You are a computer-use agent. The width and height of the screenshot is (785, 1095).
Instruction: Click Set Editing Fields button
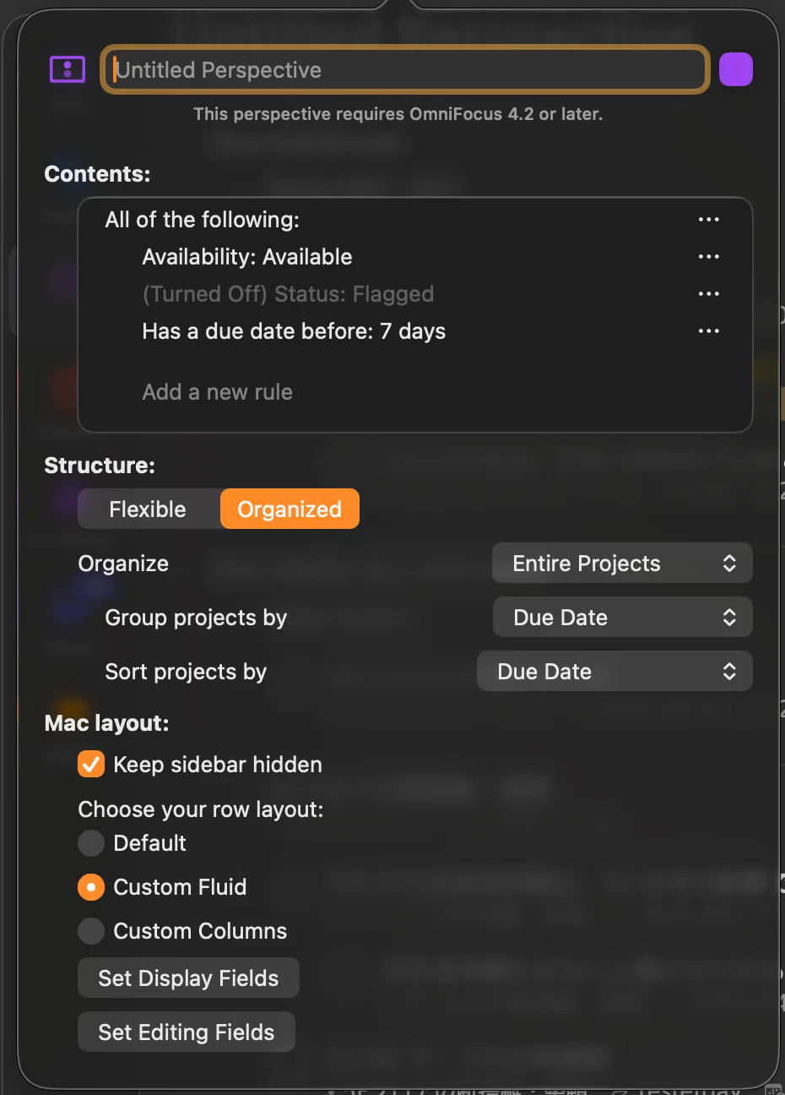(187, 1032)
